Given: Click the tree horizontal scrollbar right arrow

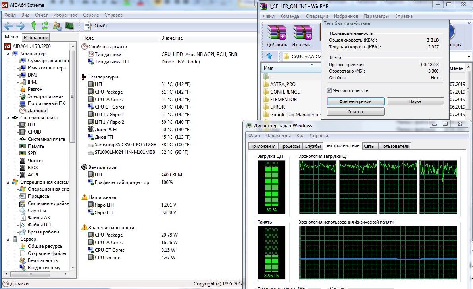Looking at the screenshot, I should point(66,274).
